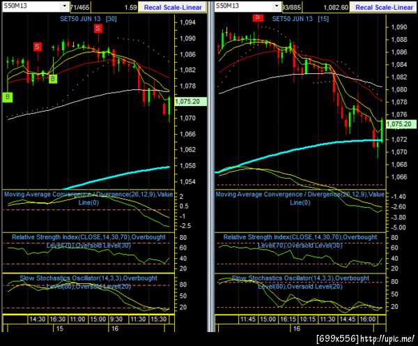This screenshot has height=346, width=418.
Task: Click the 1,058 price level on left scale
Action: tap(187, 166)
